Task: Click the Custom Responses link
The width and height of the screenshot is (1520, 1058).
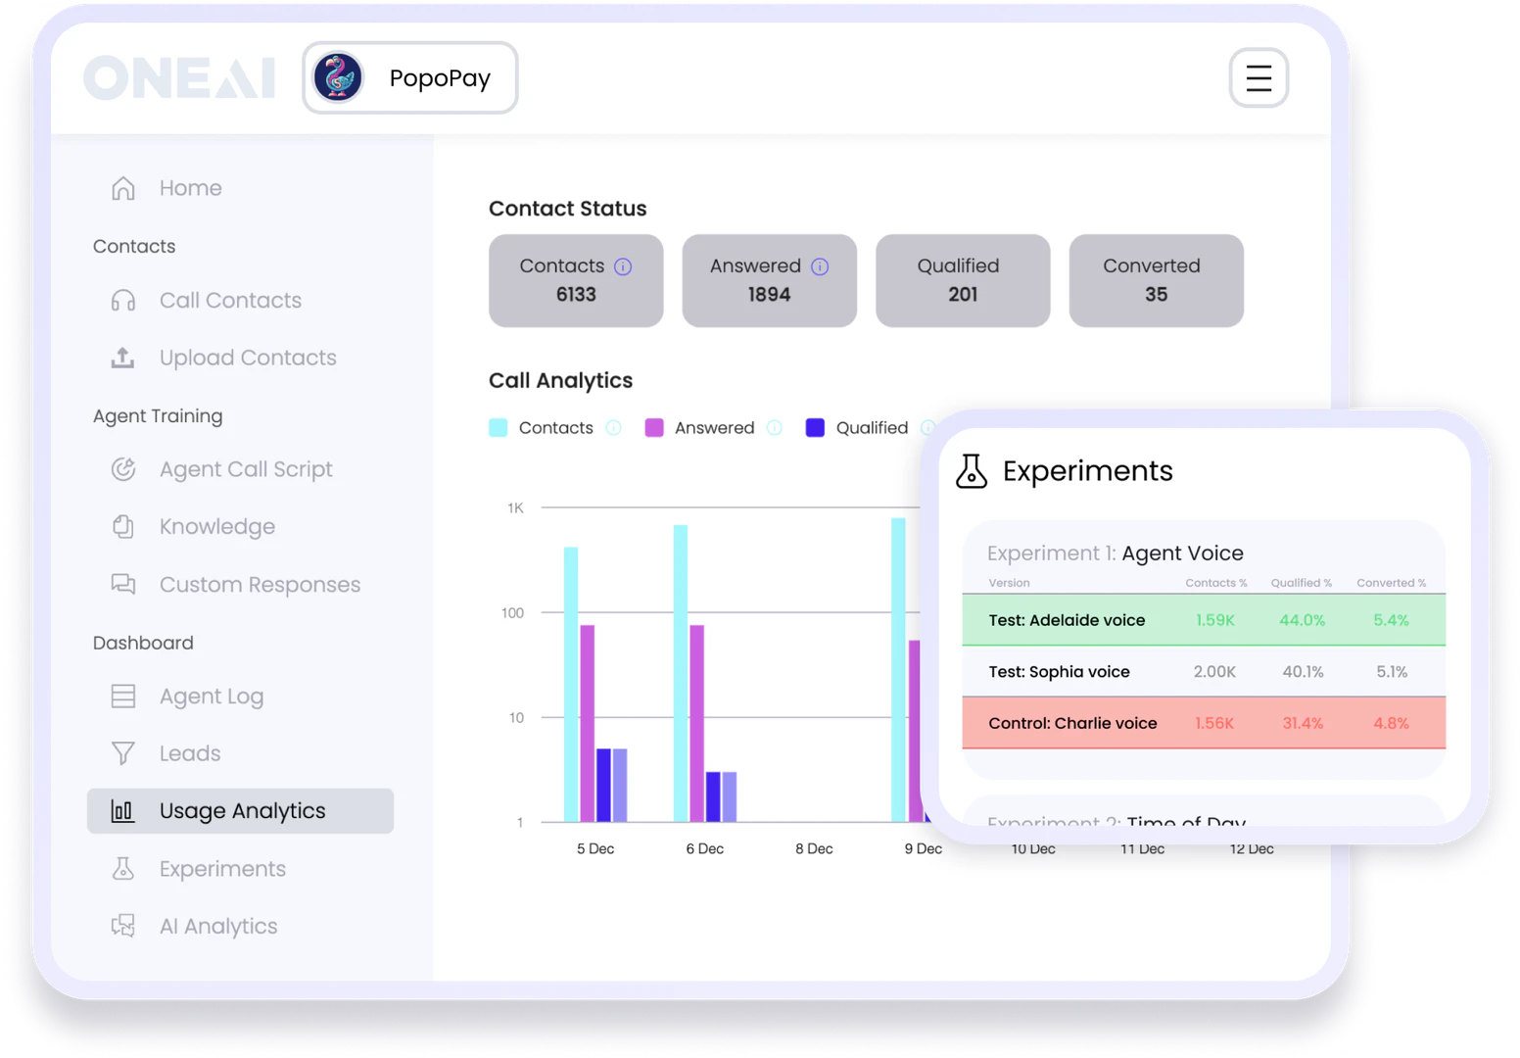Action: (260, 585)
